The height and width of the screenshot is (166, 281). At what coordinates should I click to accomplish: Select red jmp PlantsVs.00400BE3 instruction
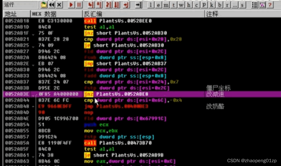[116, 106]
